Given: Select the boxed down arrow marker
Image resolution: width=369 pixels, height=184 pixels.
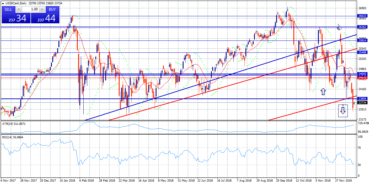Looking at the screenshot, I should point(343,110).
